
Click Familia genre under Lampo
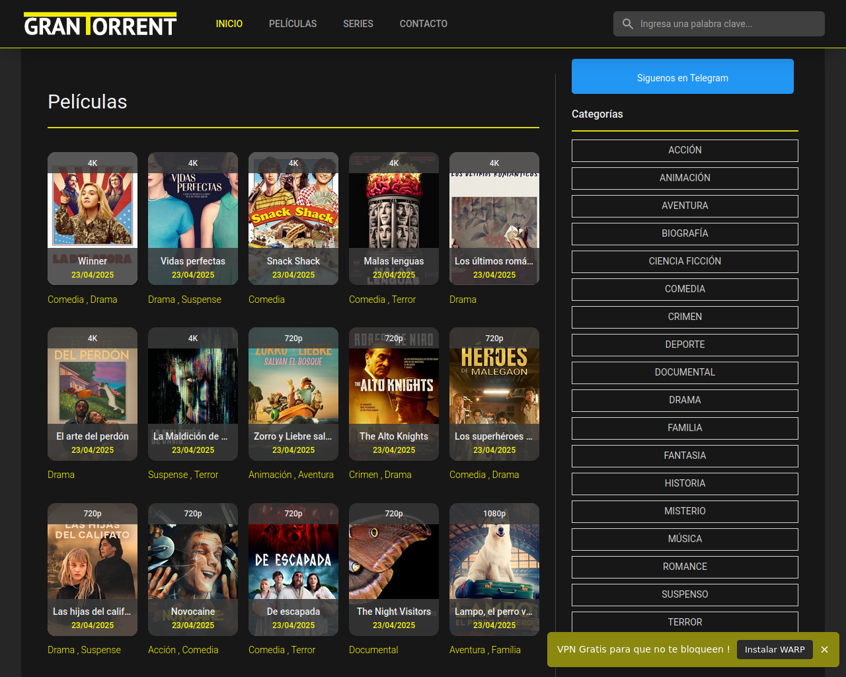[506, 650]
